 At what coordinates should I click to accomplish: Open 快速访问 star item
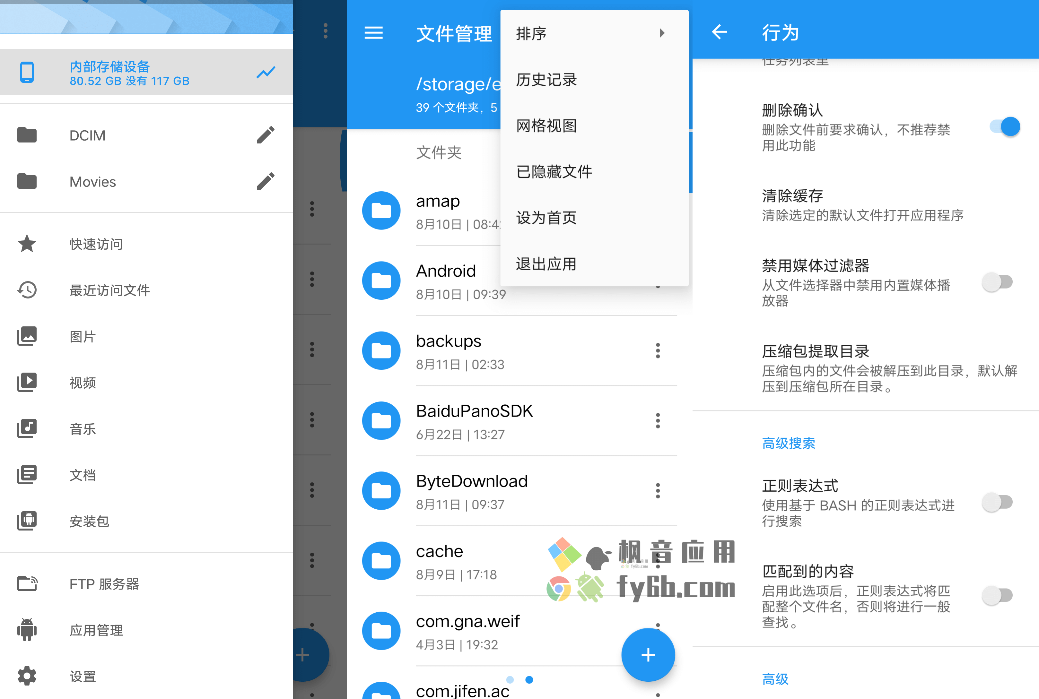146,244
